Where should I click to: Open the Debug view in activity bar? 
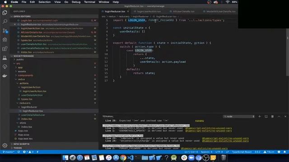coord(5,40)
